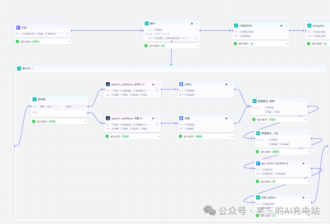The image size is (330, 224).
Task: Expand 书籍 node run result
Action: (232, 136)
